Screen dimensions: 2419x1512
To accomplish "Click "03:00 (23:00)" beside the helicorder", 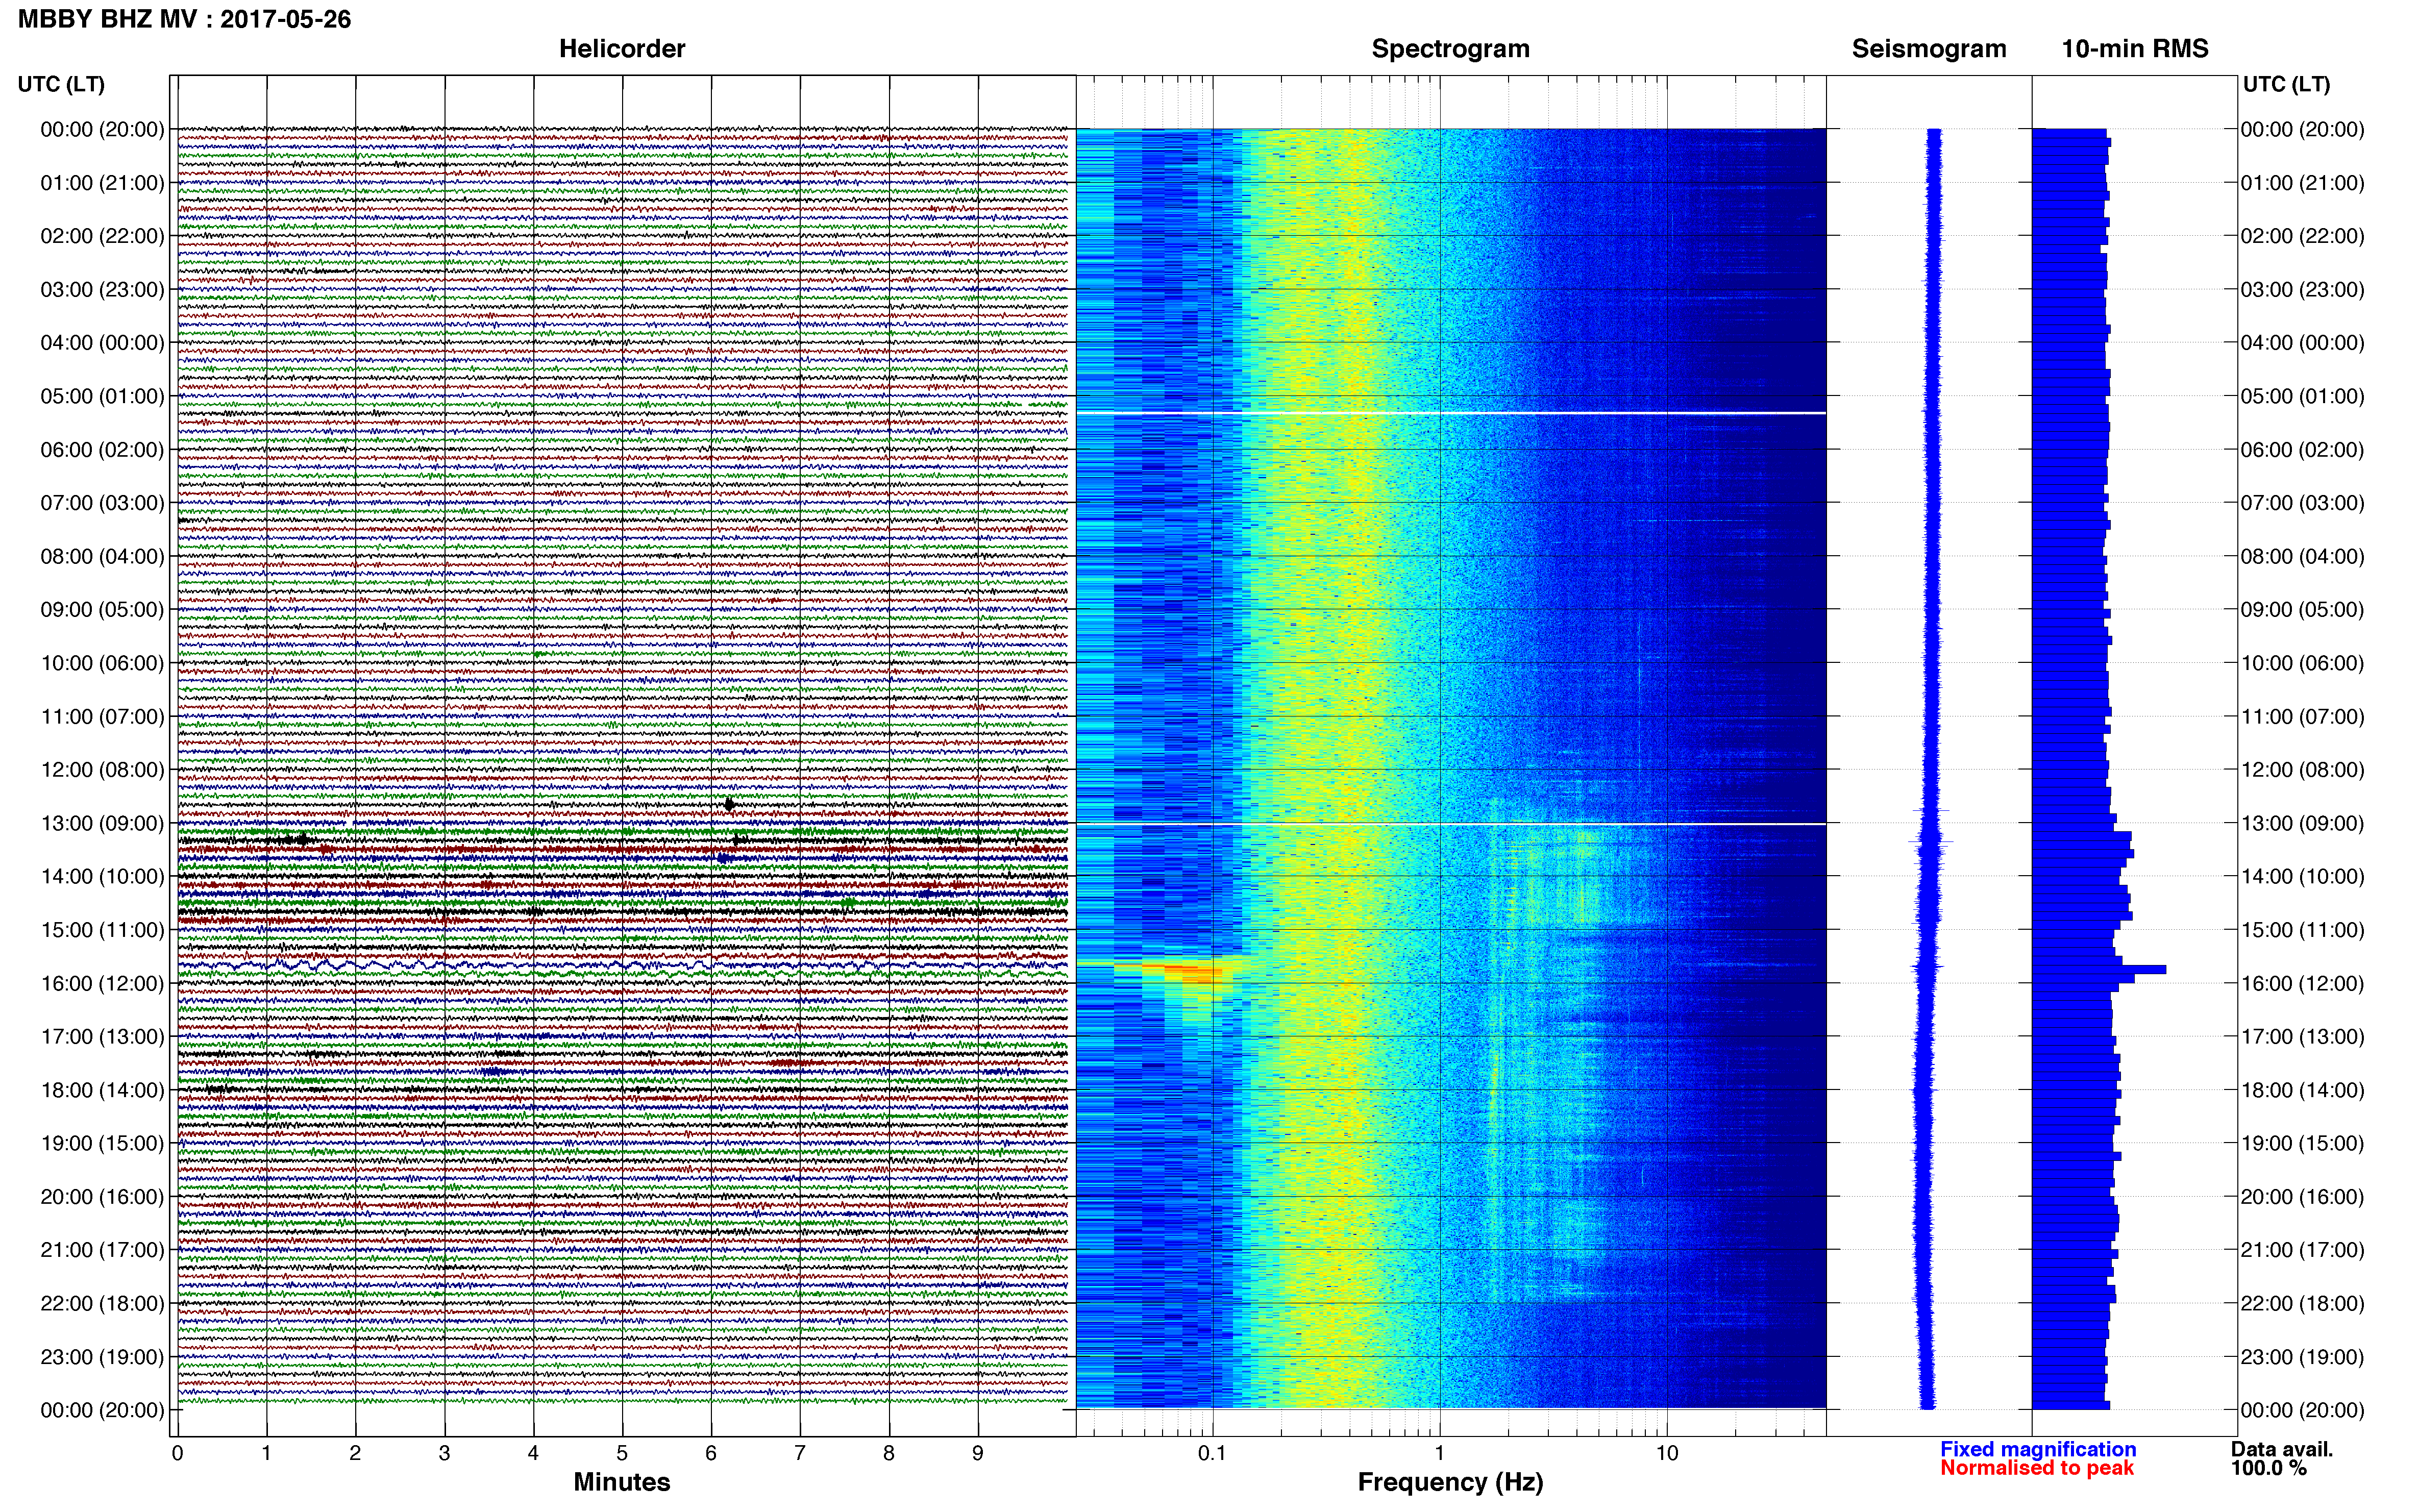I will coord(102,290).
